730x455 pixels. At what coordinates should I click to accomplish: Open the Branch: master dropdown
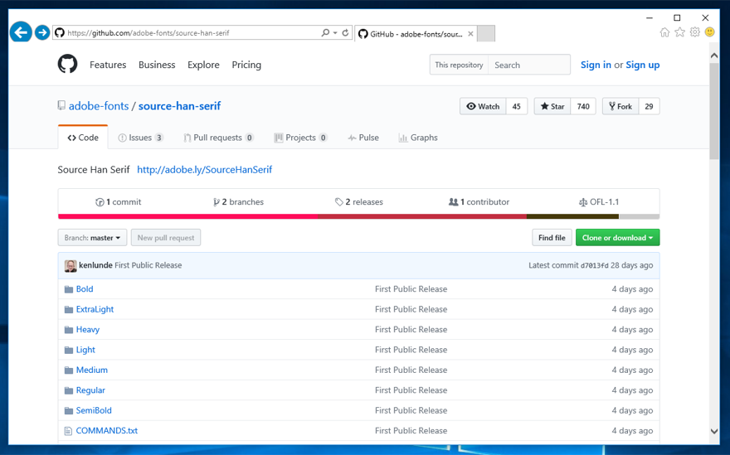92,238
